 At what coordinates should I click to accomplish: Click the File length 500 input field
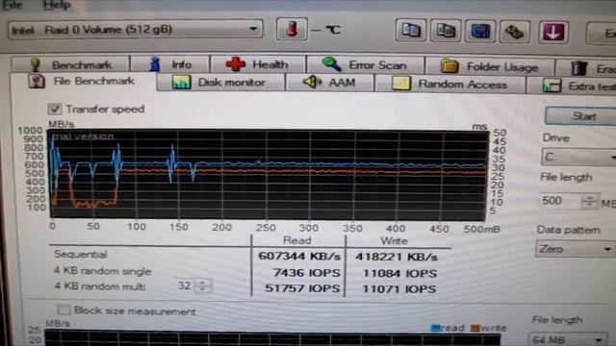pos(560,201)
